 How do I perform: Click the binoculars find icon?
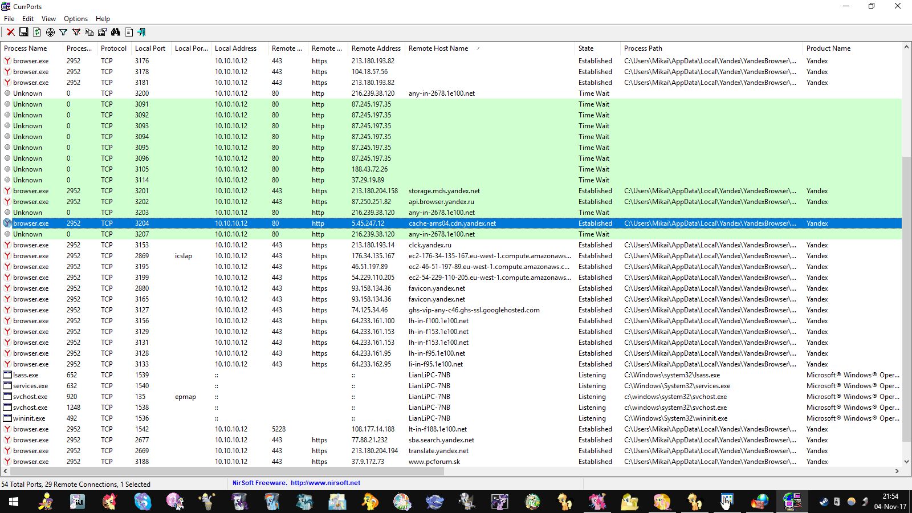click(116, 32)
